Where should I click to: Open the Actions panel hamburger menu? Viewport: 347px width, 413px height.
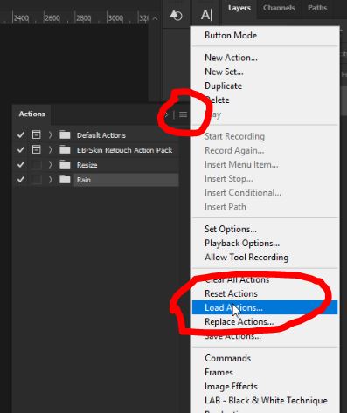pyautogui.click(x=183, y=114)
